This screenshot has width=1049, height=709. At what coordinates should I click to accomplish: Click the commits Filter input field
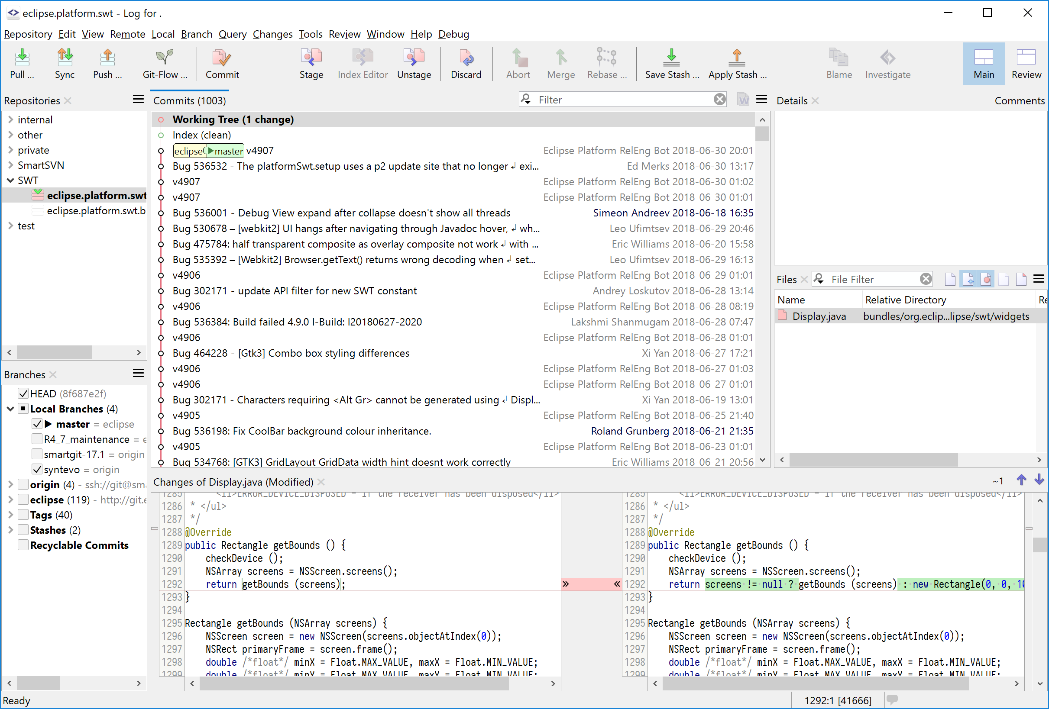623,100
